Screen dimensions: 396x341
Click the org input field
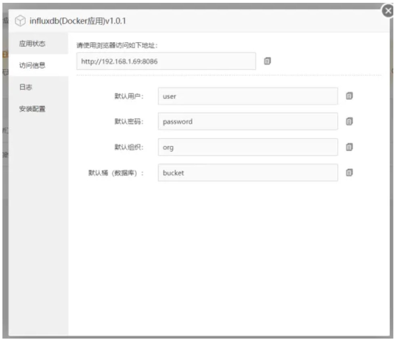point(248,147)
